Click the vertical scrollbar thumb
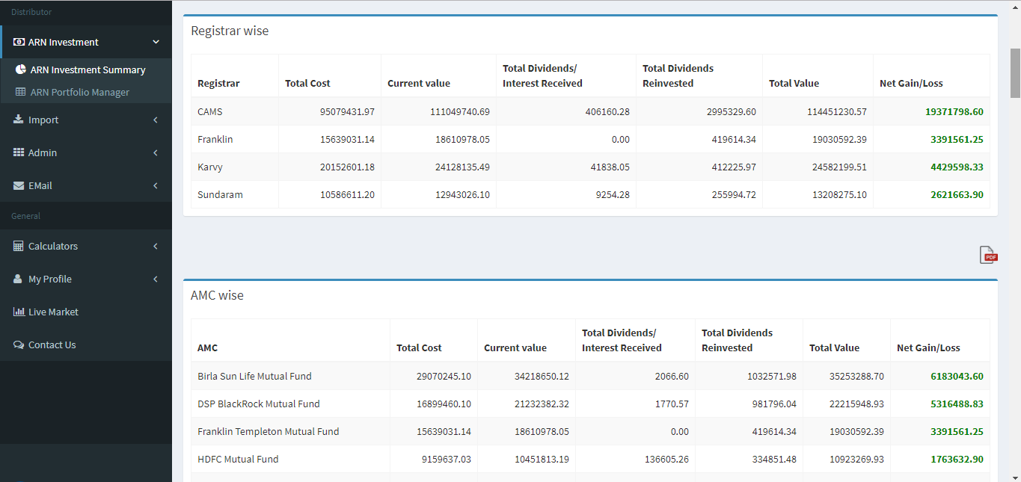 click(1015, 73)
